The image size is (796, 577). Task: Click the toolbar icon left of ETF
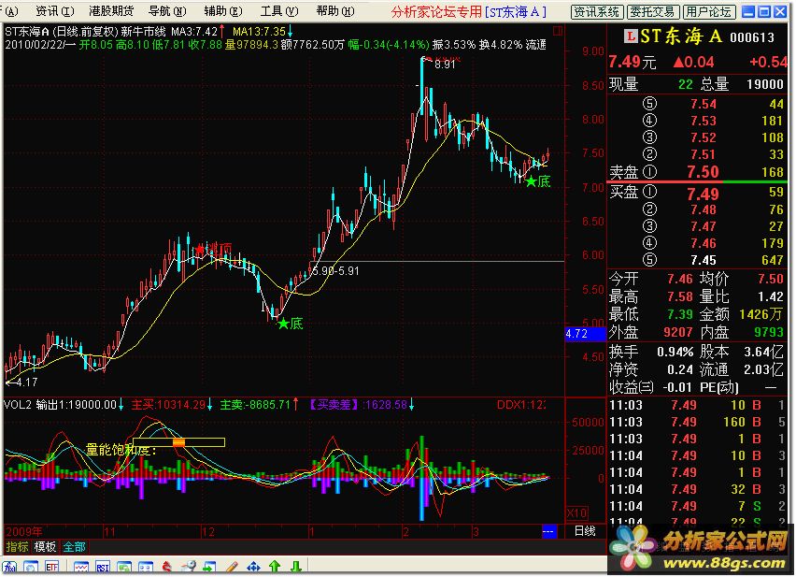coord(31,568)
